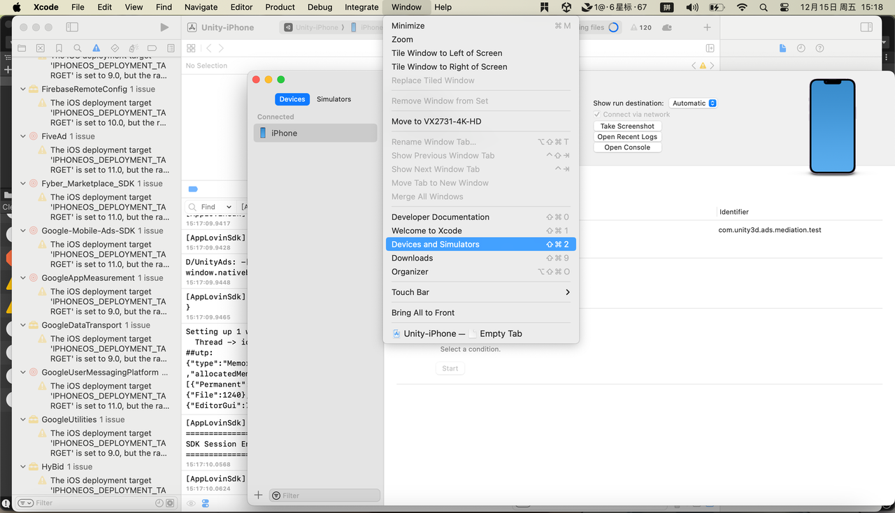Viewport: 895px width, 513px height.
Task: Toggle the inspector panel button at right
Action: tap(866, 27)
